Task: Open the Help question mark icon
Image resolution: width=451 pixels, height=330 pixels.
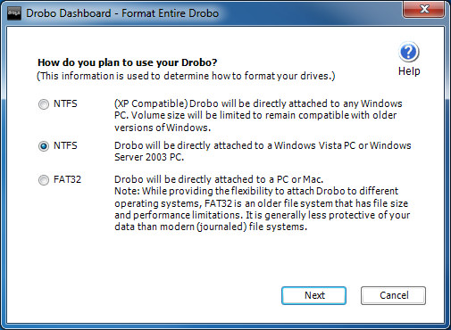Action: click(409, 52)
